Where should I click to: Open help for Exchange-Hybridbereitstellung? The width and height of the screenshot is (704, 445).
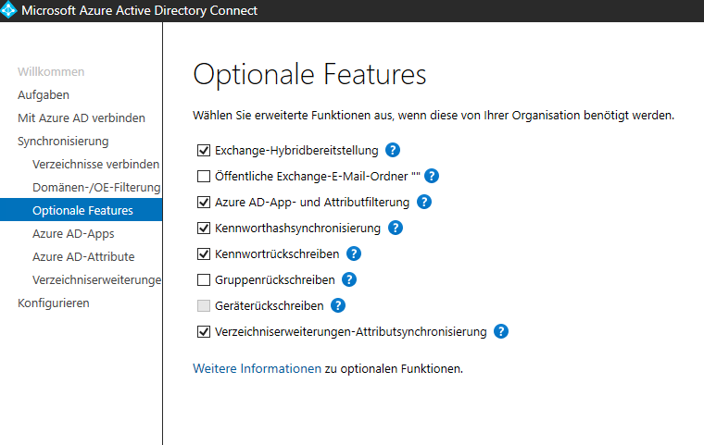(393, 150)
